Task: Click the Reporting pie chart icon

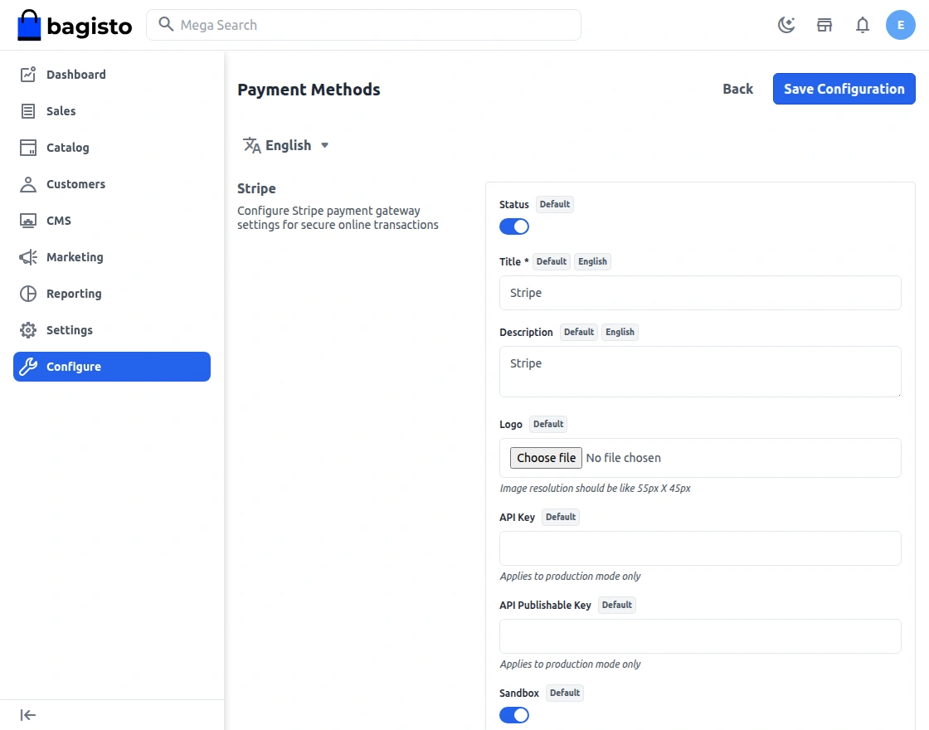Action: point(28,294)
